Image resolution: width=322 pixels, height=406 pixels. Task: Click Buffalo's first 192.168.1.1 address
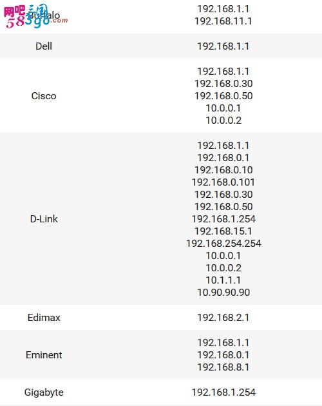pos(223,9)
